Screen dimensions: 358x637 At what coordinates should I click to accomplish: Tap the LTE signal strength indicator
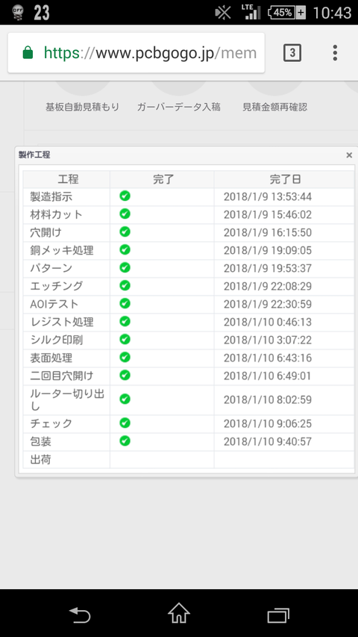pos(251,12)
